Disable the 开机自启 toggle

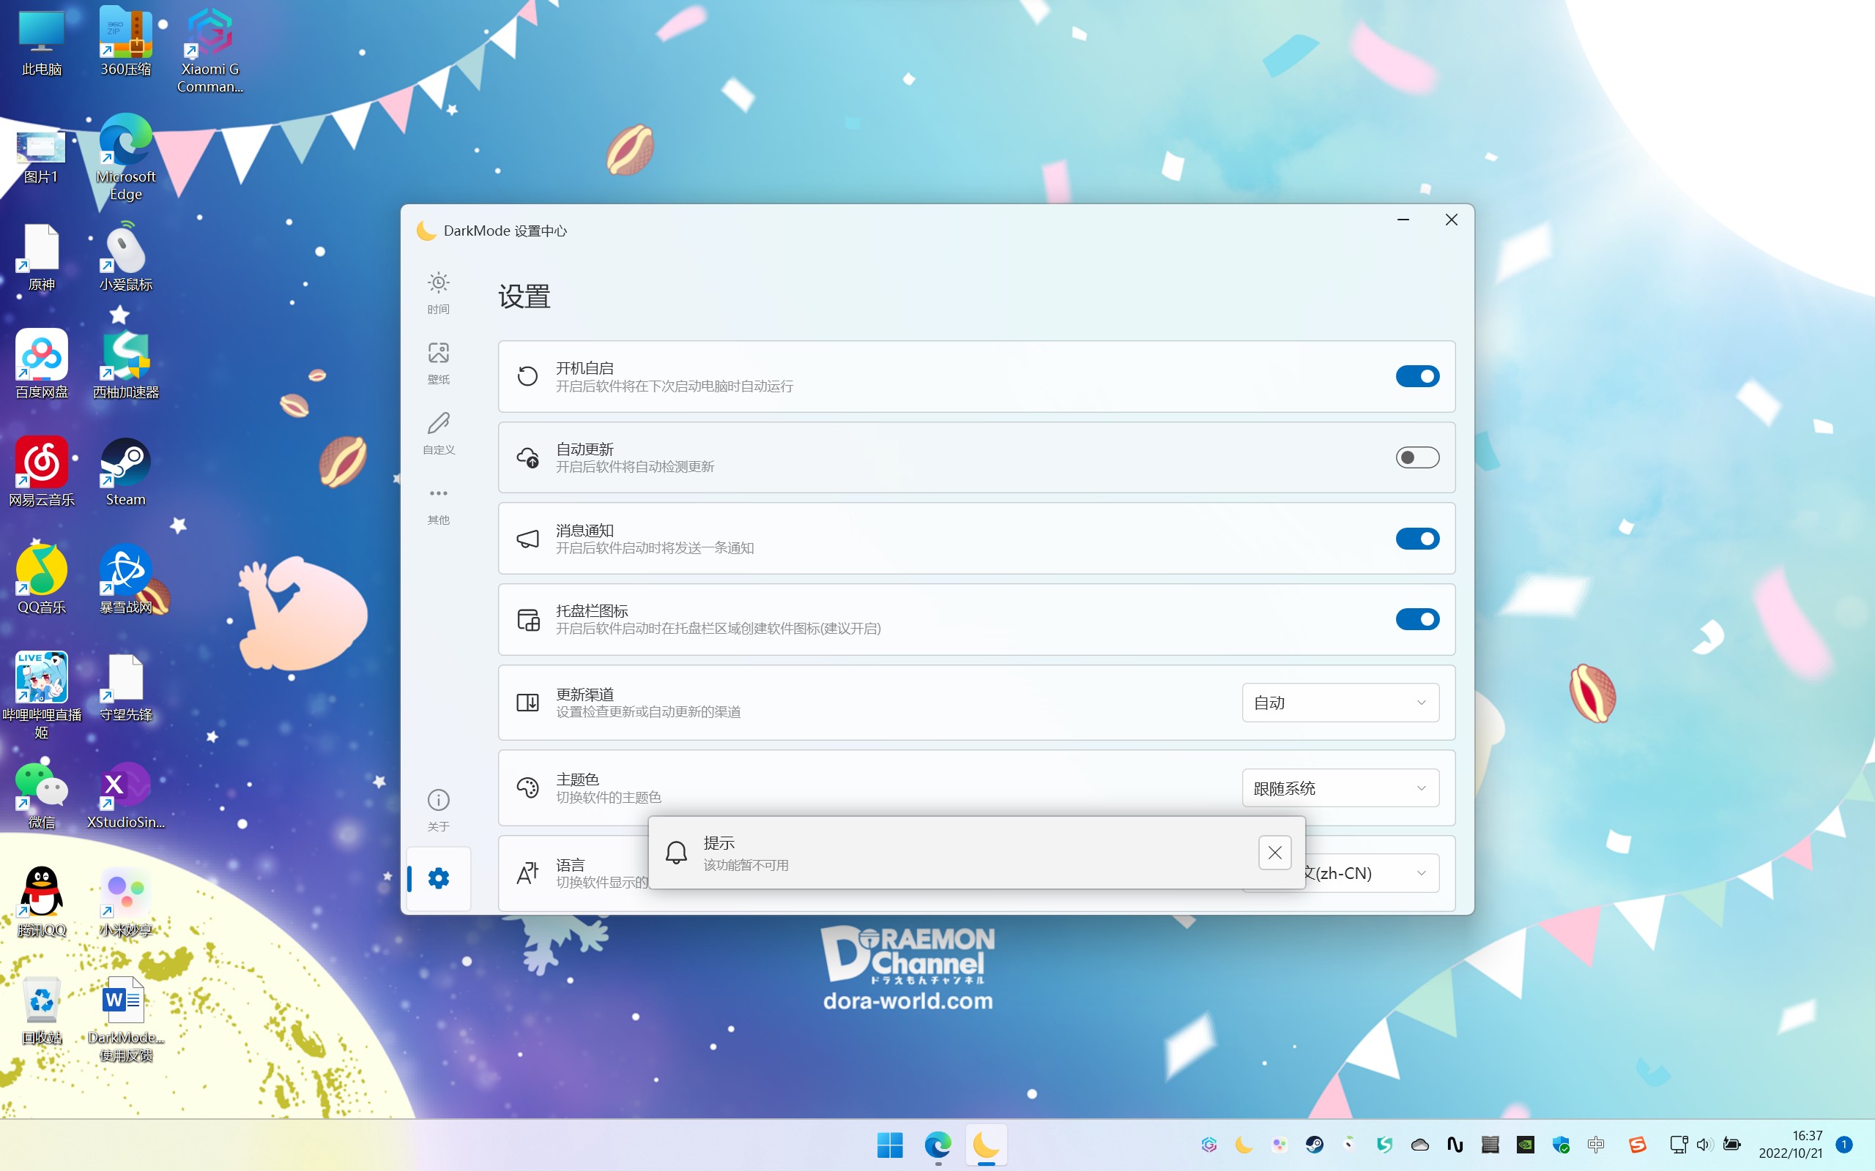point(1417,376)
